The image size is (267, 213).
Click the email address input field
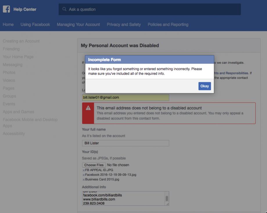pos(125,98)
